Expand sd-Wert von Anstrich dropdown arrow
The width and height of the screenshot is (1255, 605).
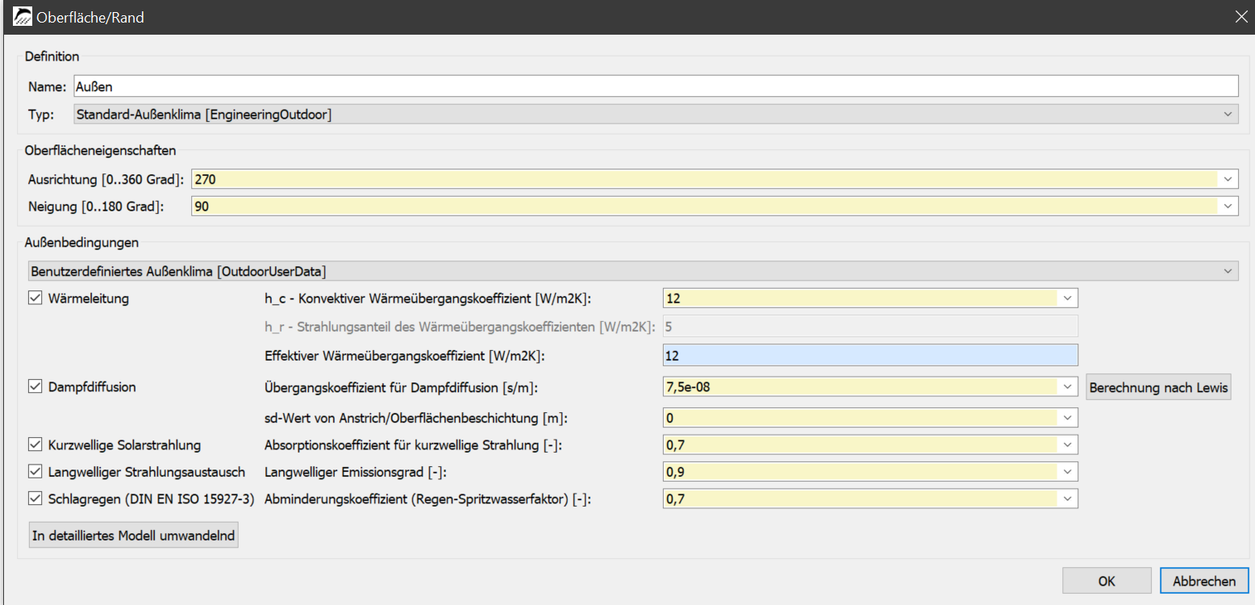click(1068, 418)
